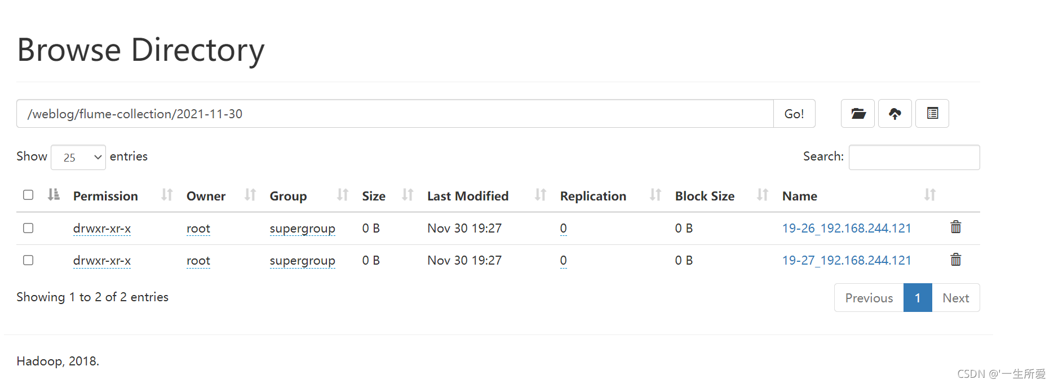Toggle the select-all checkbox in header

click(x=28, y=195)
